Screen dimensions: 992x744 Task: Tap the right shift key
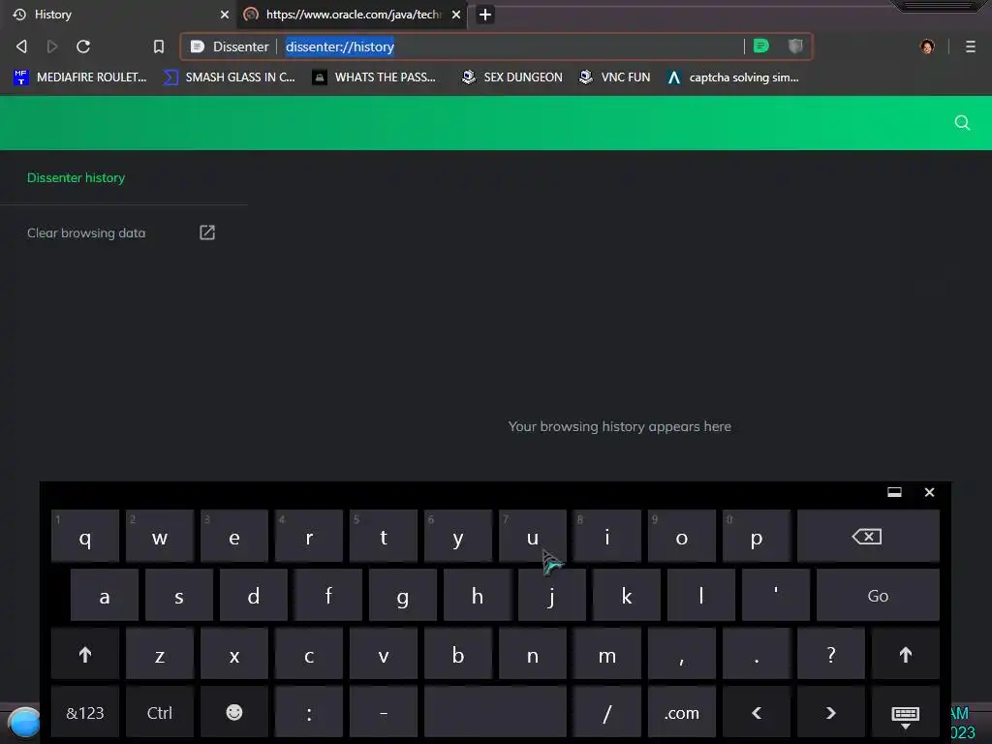[x=906, y=654]
